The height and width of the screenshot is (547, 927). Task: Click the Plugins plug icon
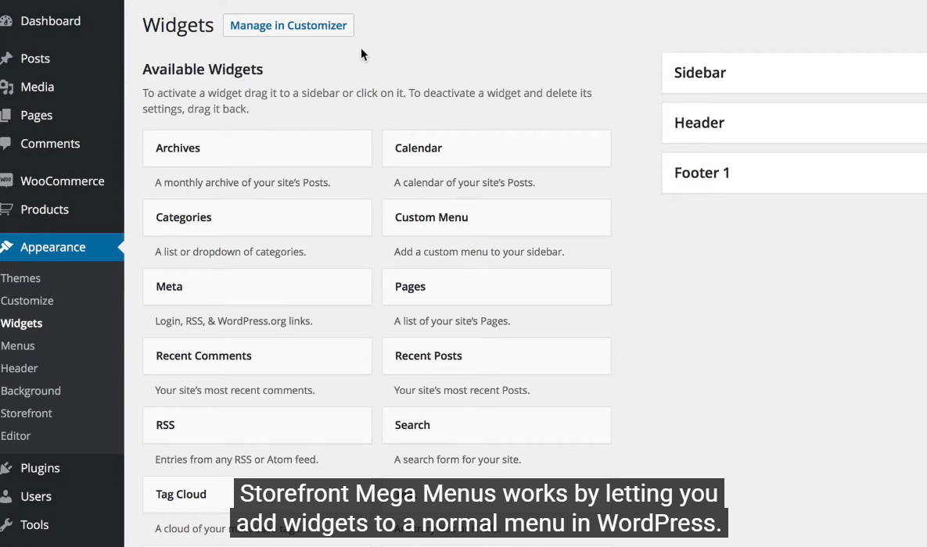pyautogui.click(x=5, y=468)
